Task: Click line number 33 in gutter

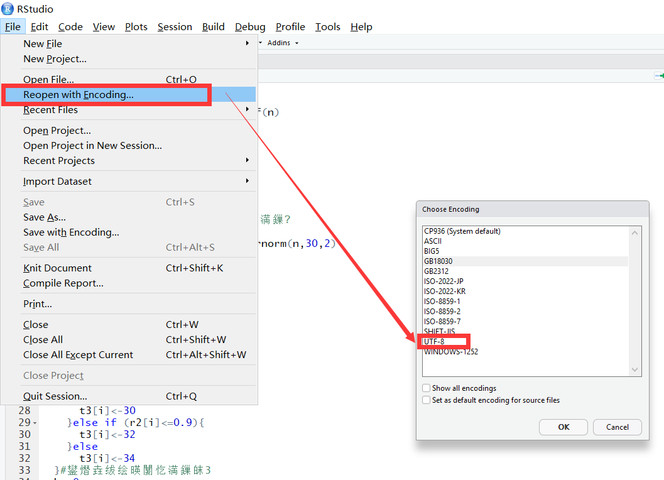Action: point(24,470)
